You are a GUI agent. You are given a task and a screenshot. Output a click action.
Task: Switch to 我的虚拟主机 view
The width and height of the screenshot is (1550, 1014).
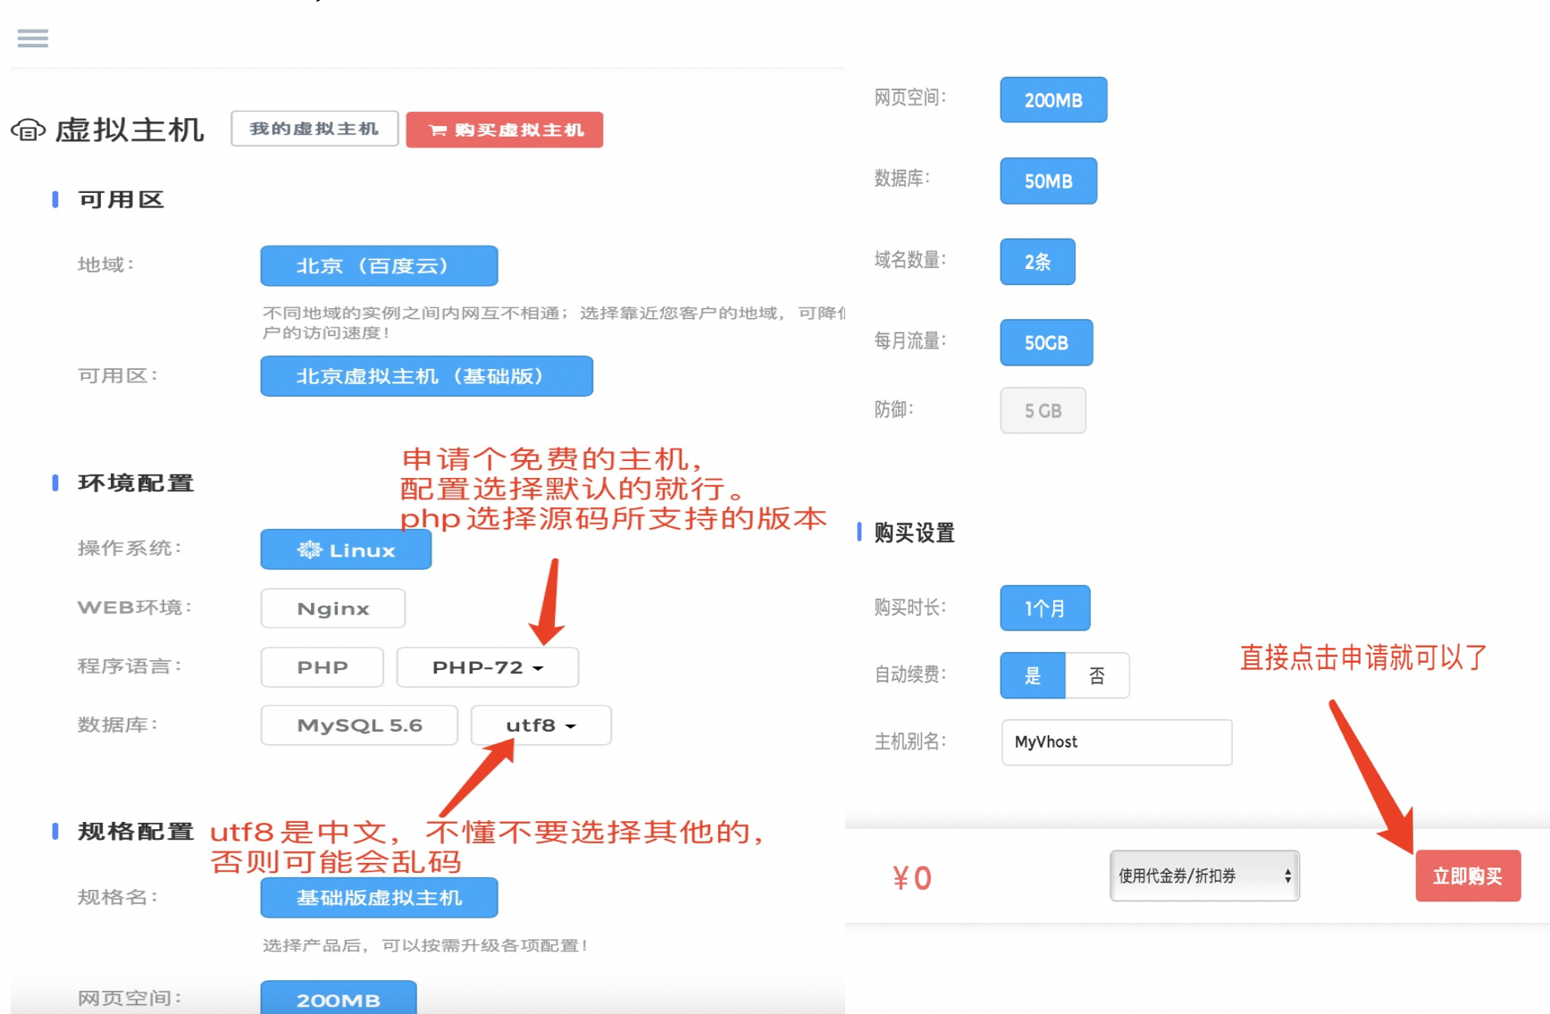point(314,128)
